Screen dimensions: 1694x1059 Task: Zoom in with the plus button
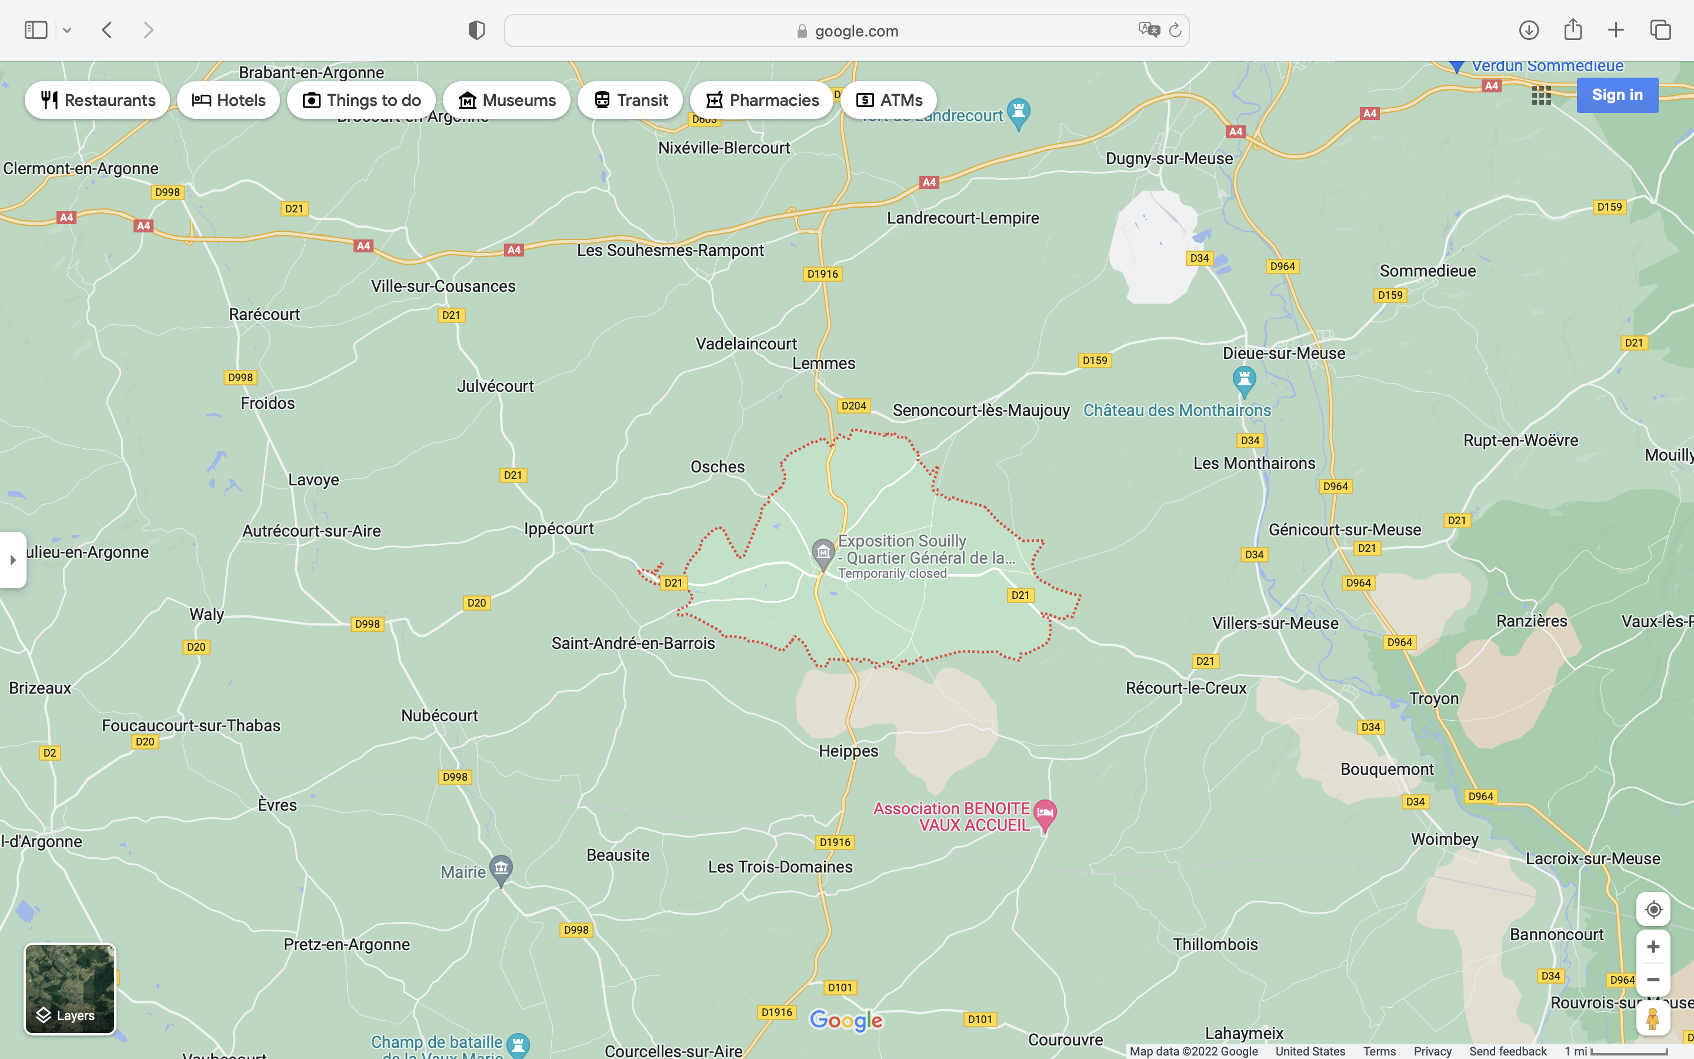pos(1653,947)
